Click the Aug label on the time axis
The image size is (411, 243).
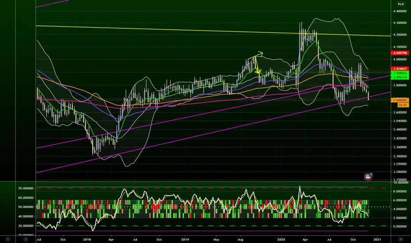pos(240,239)
